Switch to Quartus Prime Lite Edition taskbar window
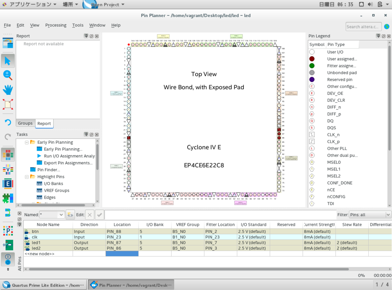Viewport: 392px width, 290px height. (44, 285)
